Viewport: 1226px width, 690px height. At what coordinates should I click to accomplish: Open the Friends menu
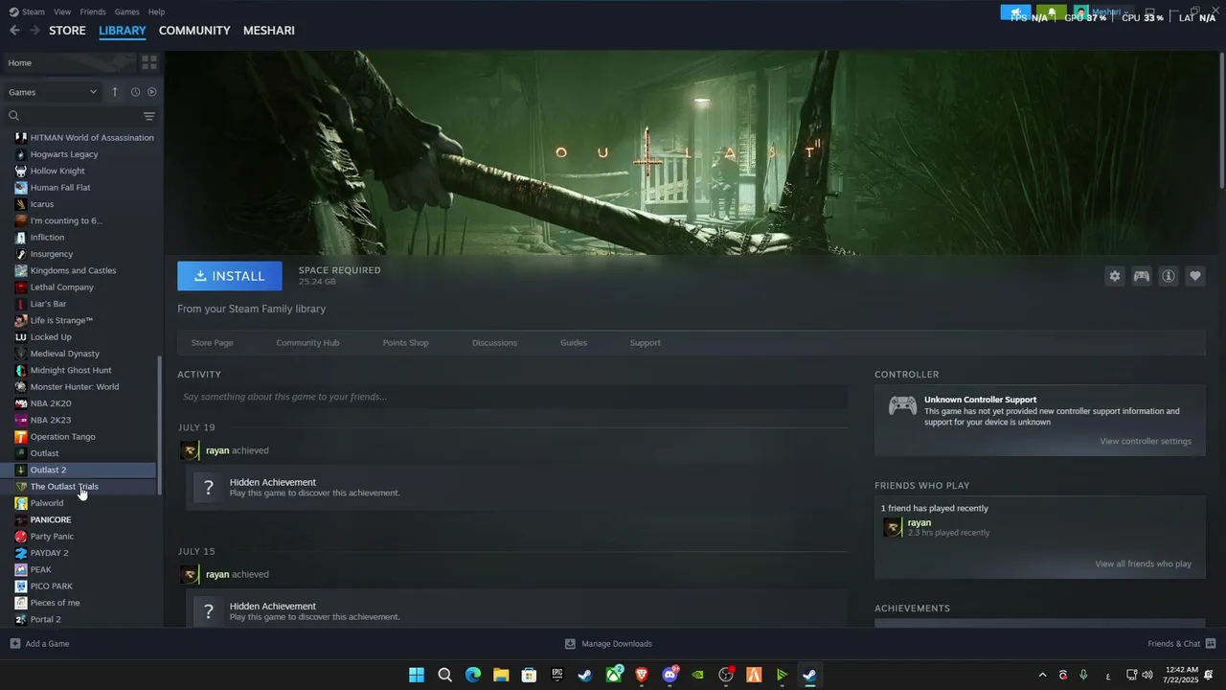coord(93,11)
